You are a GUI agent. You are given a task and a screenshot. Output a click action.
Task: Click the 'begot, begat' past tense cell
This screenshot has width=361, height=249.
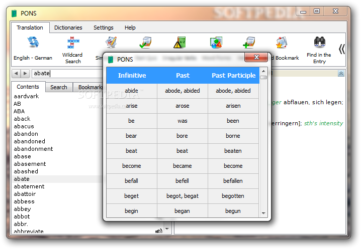click(183, 196)
